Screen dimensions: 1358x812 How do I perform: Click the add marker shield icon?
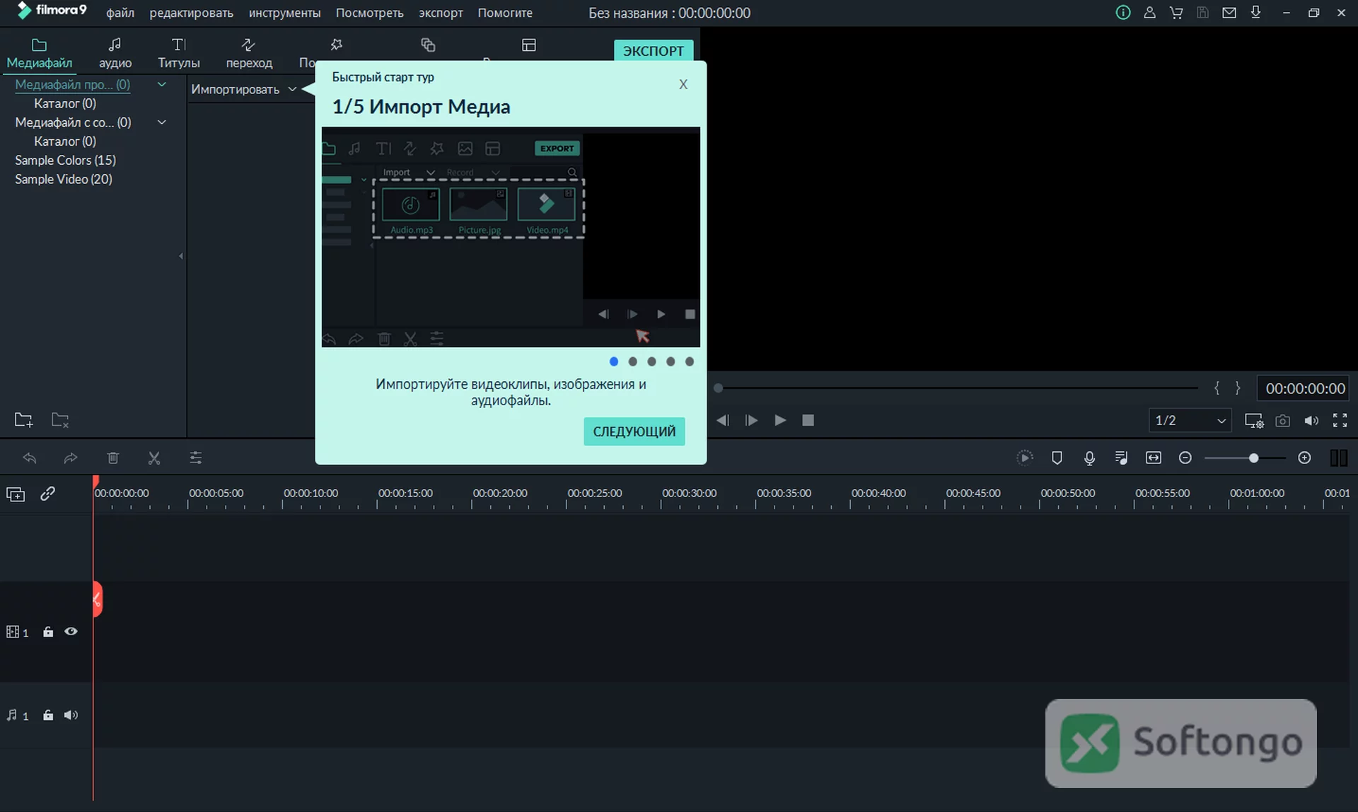[1057, 458]
